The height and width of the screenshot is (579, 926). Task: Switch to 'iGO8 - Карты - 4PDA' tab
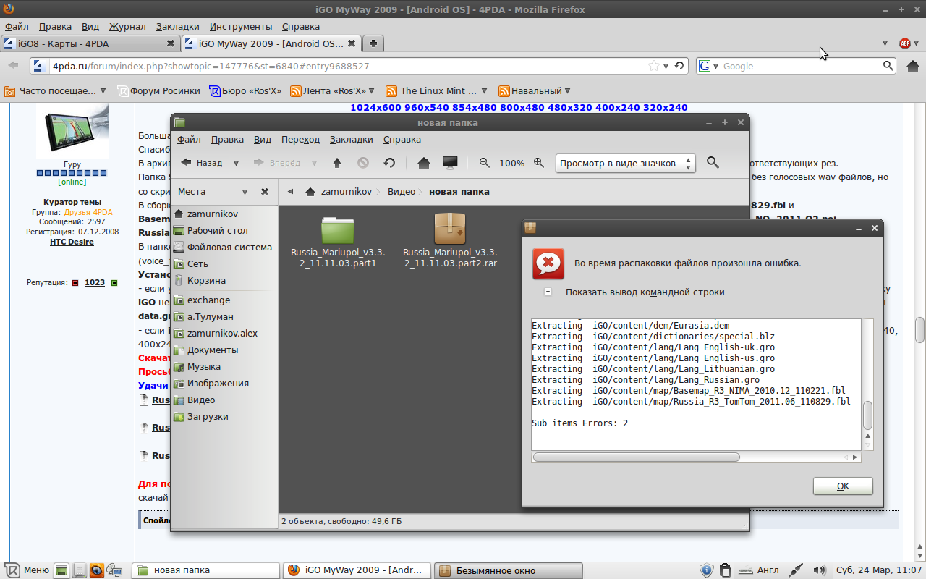click(x=89, y=43)
